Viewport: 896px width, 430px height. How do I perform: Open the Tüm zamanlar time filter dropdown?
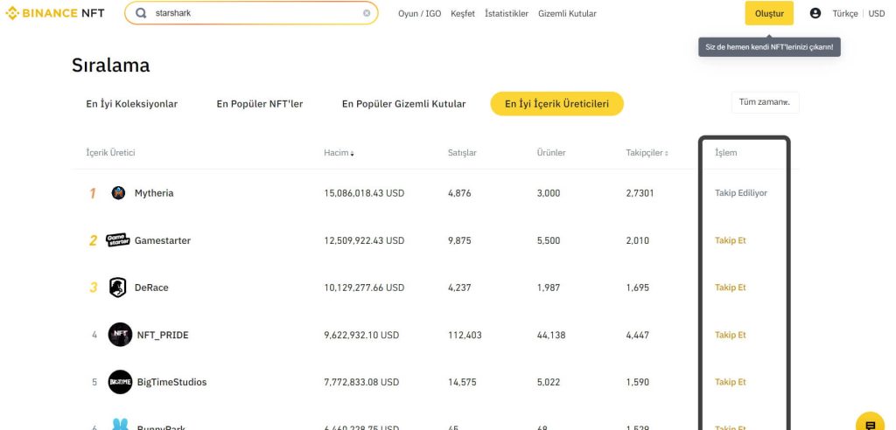(x=765, y=102)
